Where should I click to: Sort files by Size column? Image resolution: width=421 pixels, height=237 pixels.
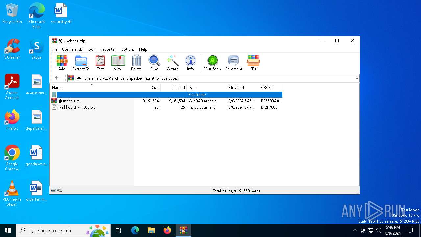tap(147, 87)
